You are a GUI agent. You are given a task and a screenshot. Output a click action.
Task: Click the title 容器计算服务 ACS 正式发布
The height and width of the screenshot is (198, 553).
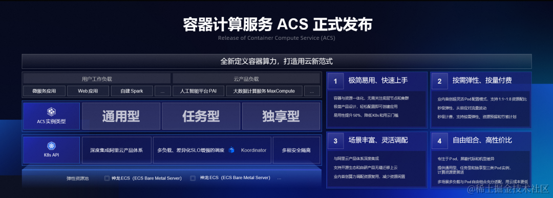coord(277,24)
